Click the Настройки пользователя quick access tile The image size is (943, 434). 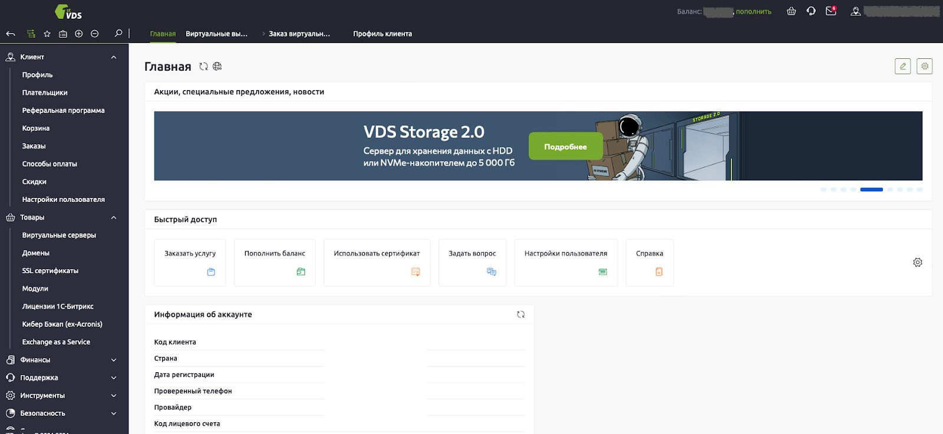566,263
